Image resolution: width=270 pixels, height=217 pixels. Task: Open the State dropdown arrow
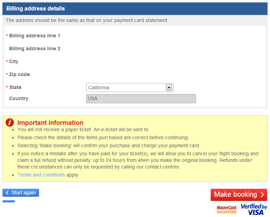169,88
